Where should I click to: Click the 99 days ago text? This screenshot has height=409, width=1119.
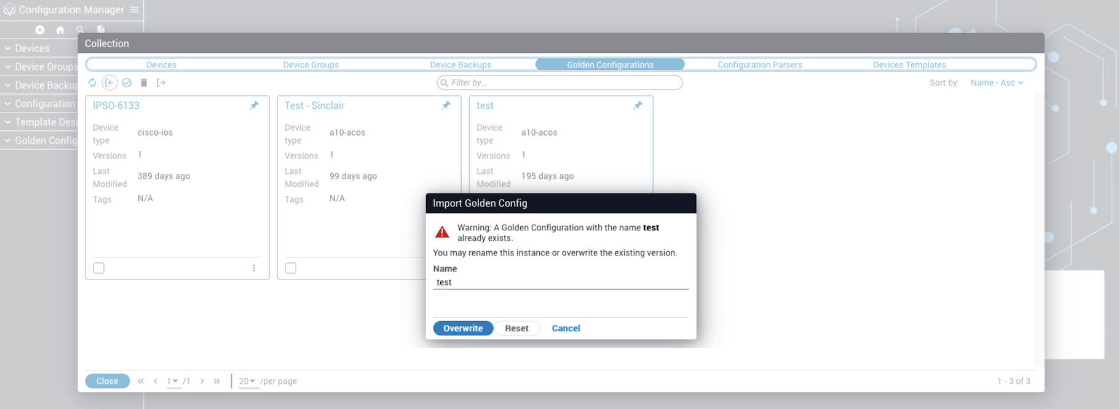pyautogui.click(x=353, y=176)
